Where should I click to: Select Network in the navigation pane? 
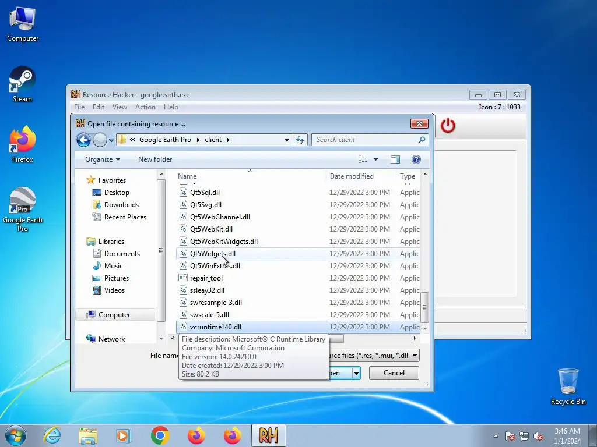tap(111, 339)
